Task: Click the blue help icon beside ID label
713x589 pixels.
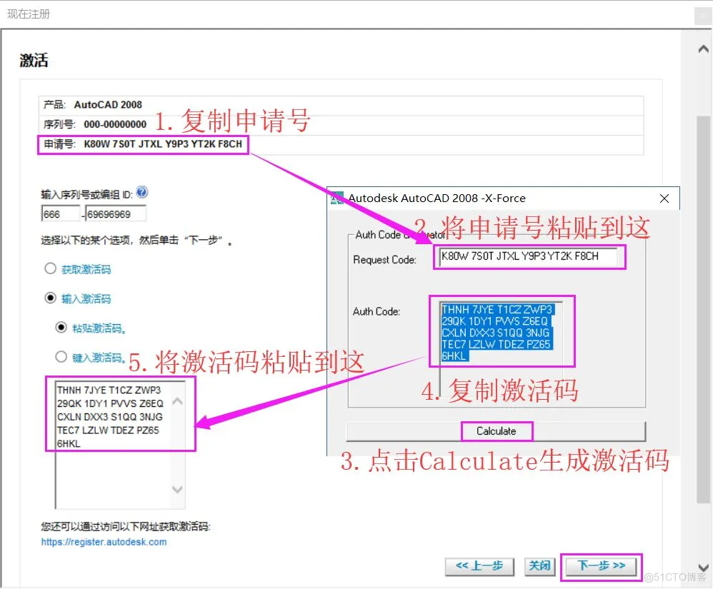Action: 142,192
